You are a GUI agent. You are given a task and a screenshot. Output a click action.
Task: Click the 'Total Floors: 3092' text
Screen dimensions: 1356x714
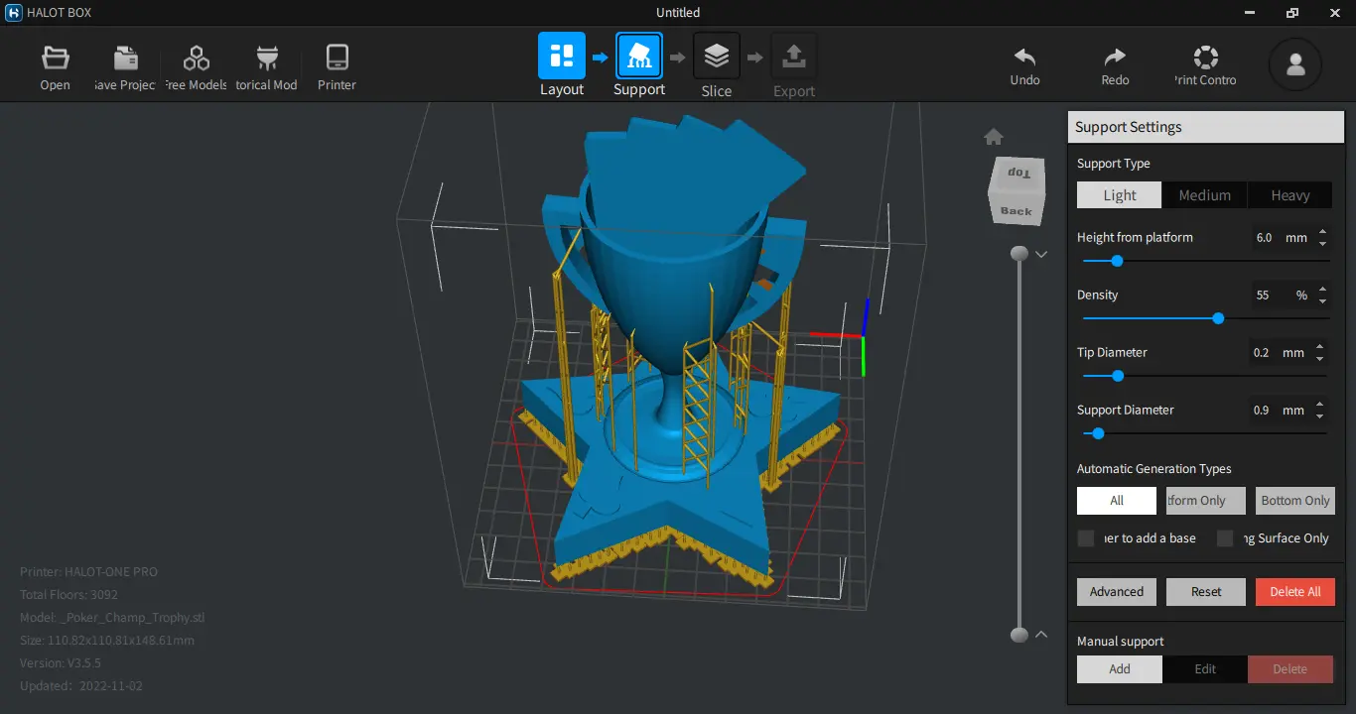point(68,595)
